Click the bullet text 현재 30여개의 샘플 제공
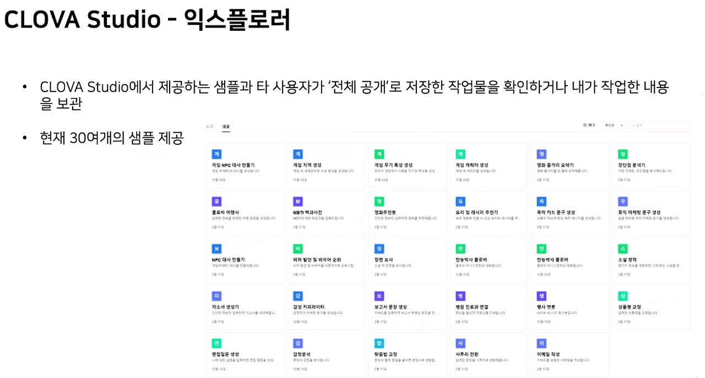Viewport: 705px width, 378px height. 111,139
